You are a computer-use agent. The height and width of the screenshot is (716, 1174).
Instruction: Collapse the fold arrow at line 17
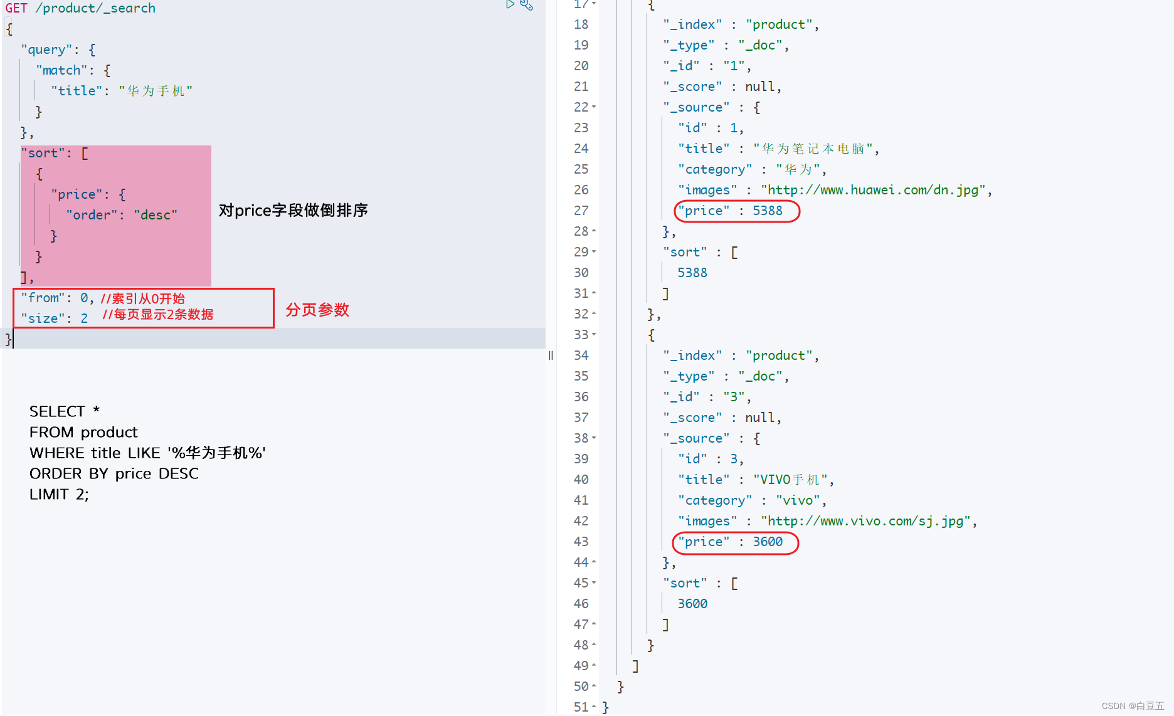(594, 4)
